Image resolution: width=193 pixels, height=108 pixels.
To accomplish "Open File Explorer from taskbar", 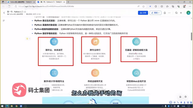I will pos(12,106).
